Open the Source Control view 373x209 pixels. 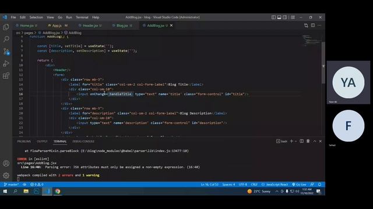6,52
